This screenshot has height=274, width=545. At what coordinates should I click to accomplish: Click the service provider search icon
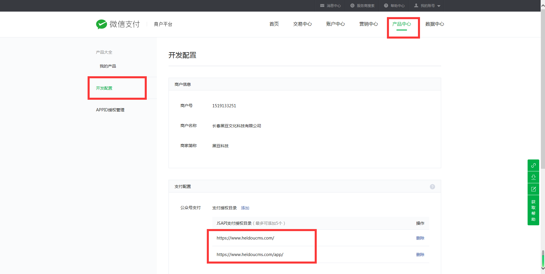(x=352, y=6)
